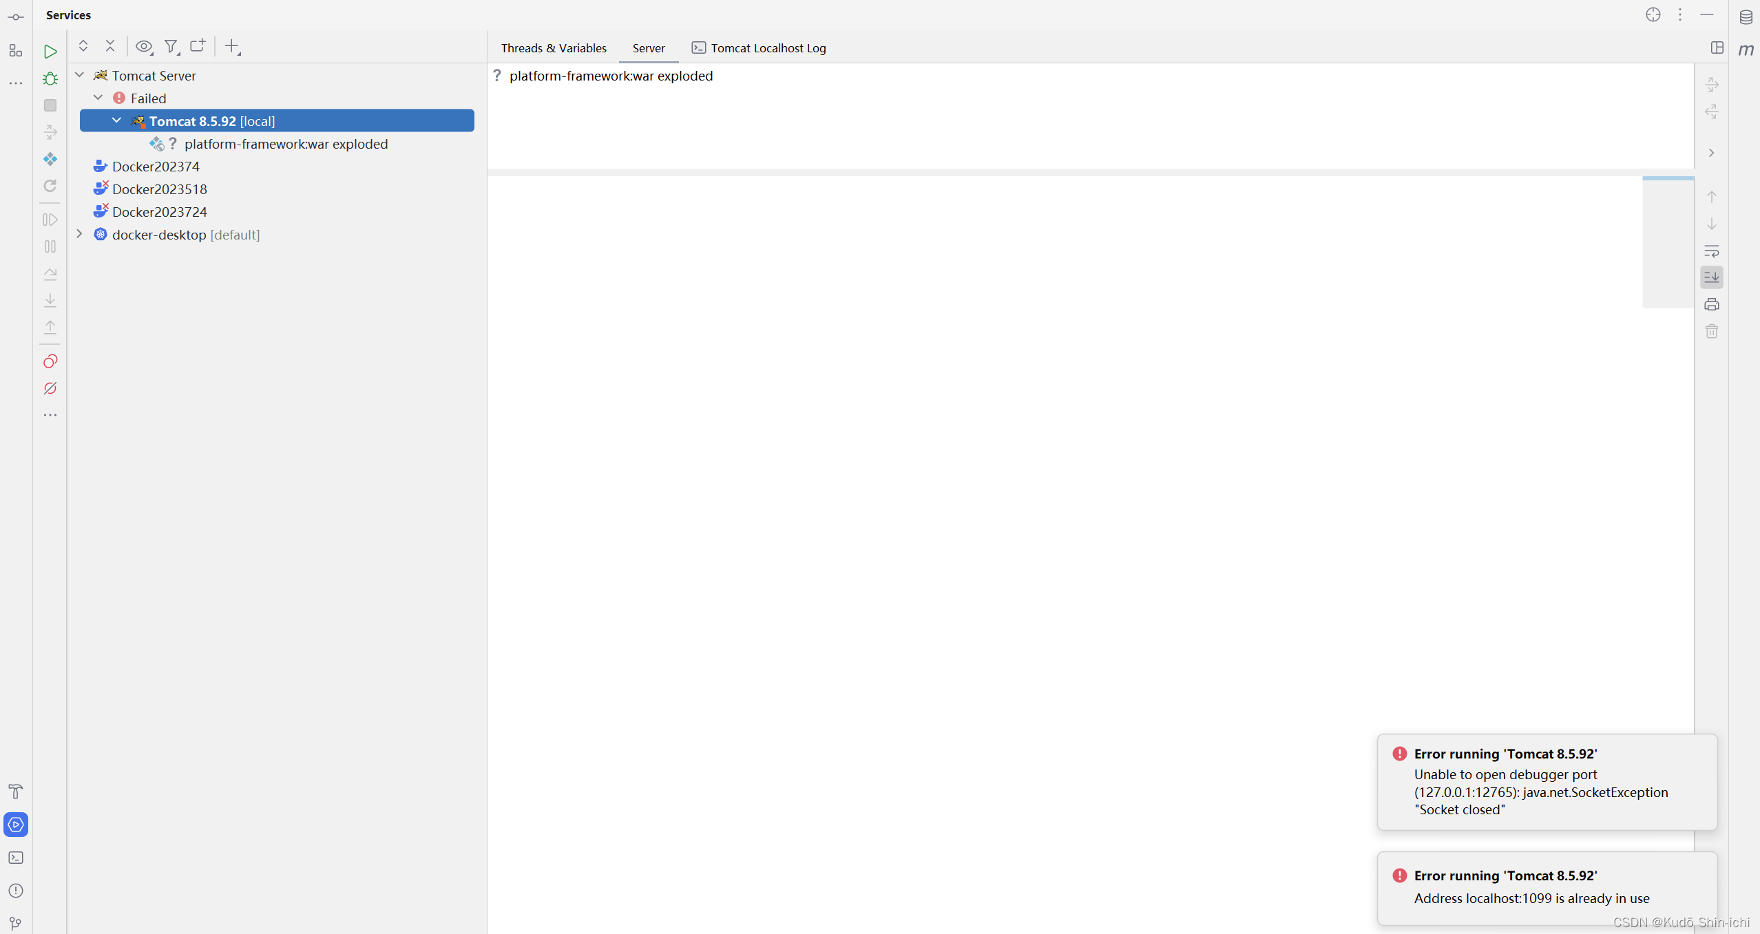1760x934 pixels.
Task: Open the Terminal tool window
Action: [16, 858]
